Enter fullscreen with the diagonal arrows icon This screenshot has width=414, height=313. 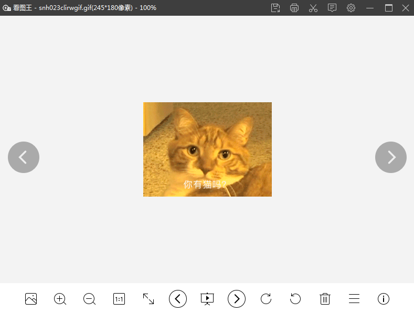tap(148, 299)
